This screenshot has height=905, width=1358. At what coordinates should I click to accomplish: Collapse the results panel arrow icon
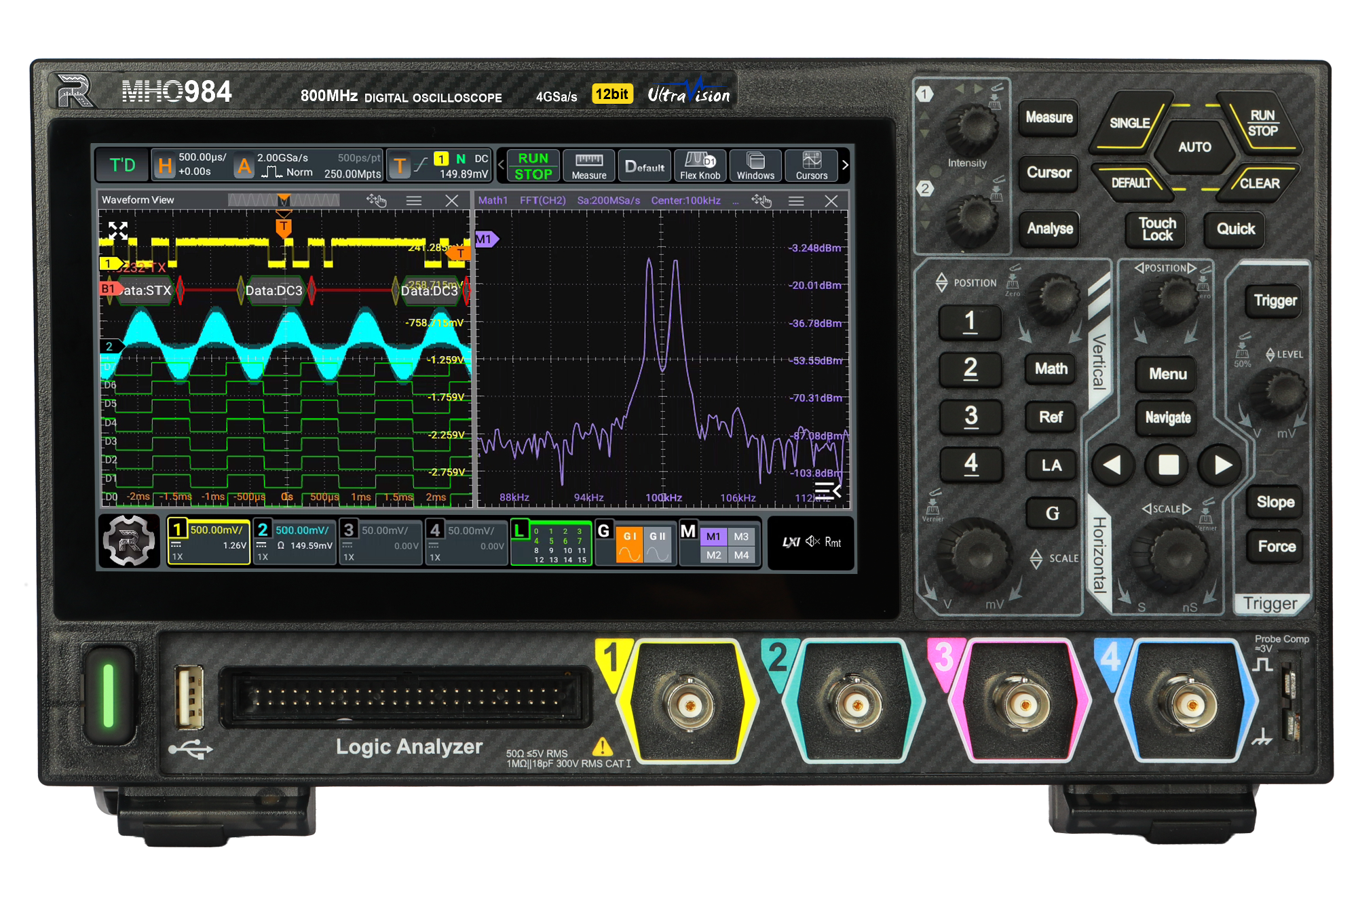[828, 490]
